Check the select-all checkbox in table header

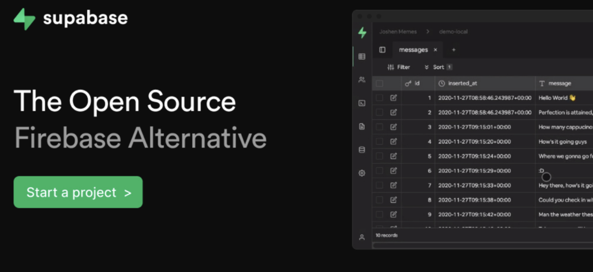click(380, 84)
